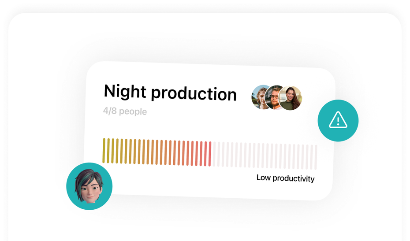The image size is (410, 241).
Task: Click the first yellow productivity bar
Action: [x=104, y=151]
